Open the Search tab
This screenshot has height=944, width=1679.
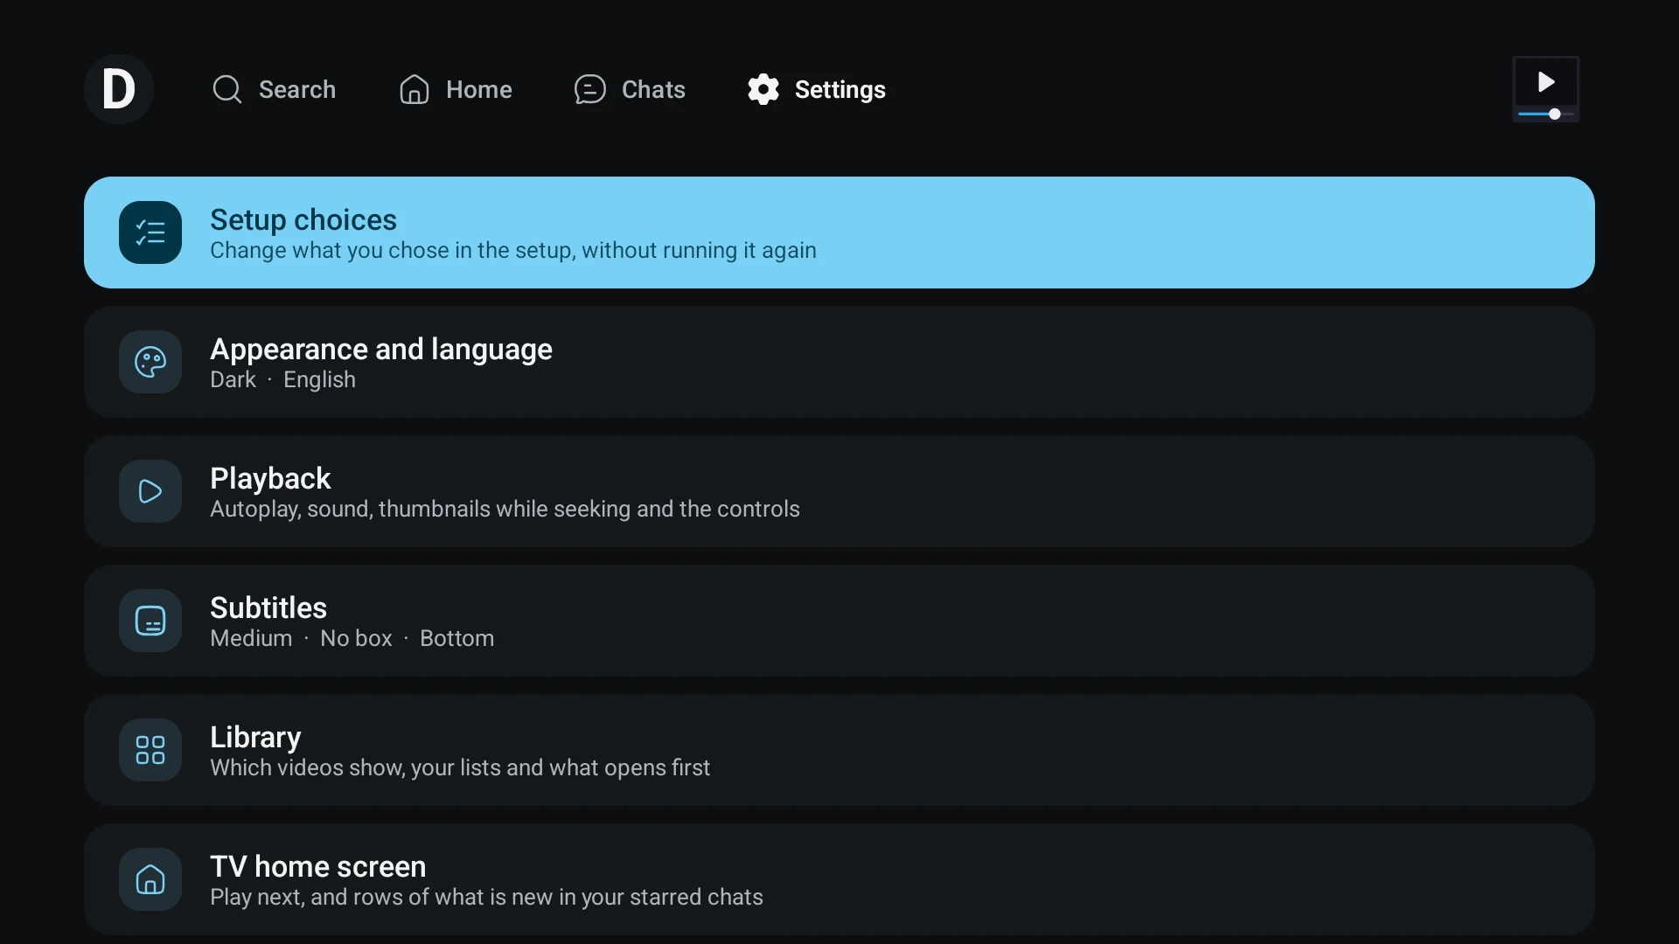click(x=274, y=89)
